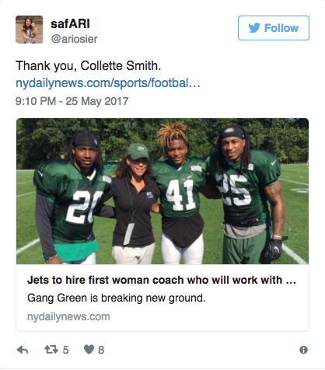This screenshot has width=325, height=370.
Task: Open the 'Jets to hire first woman coach' headline
Action: 162,280
